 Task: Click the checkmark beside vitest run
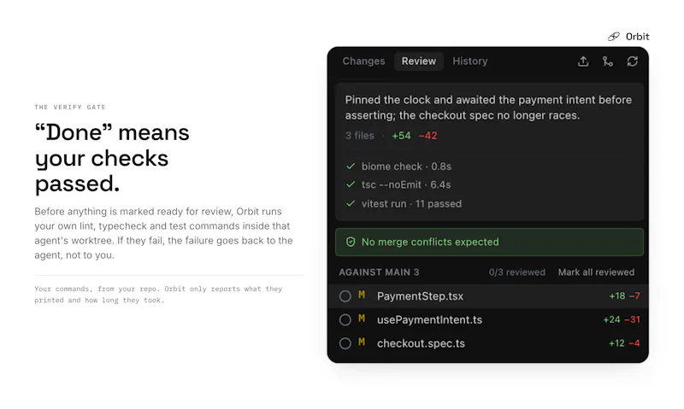[x=351, y=203]
